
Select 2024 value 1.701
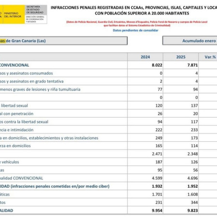pyautogui.click(x=157, y=194)
